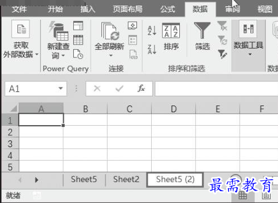The width and height of the screenshot is (278, 203).
Task: Click the Select All corner triangle
Action: pos(14,108)
